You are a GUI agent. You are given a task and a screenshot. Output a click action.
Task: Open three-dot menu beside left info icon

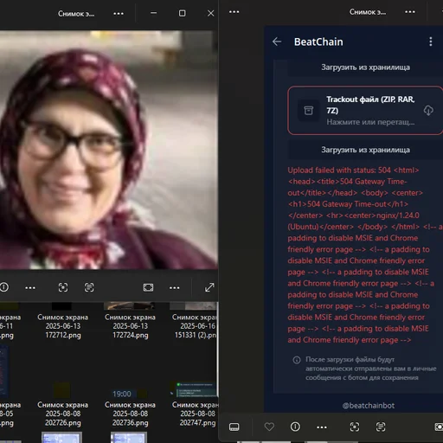pos(30,288)
